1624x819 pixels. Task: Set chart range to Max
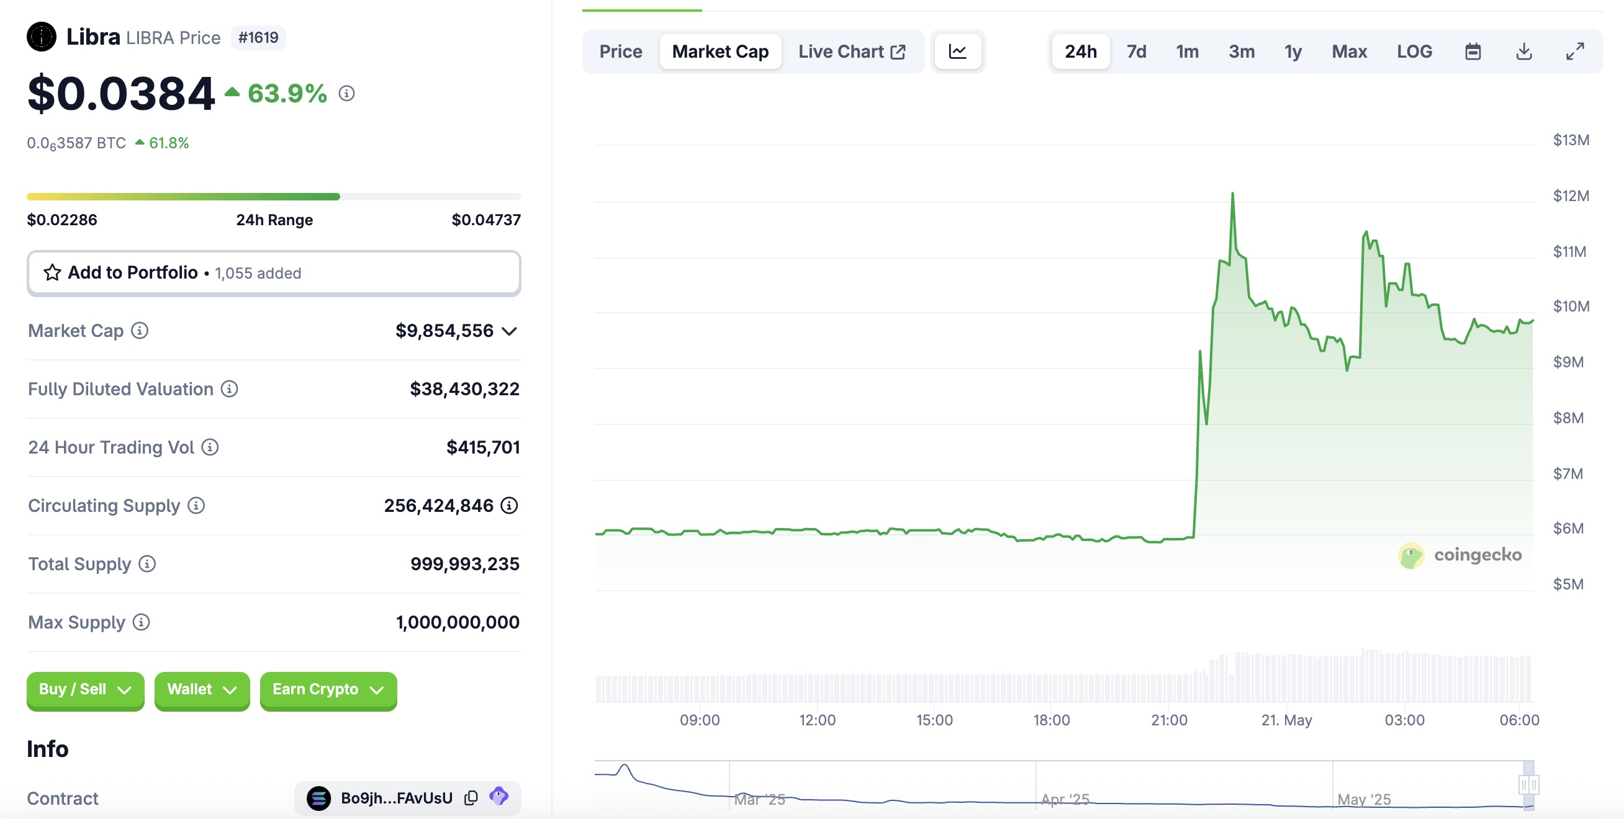[x=1348, y=51]
